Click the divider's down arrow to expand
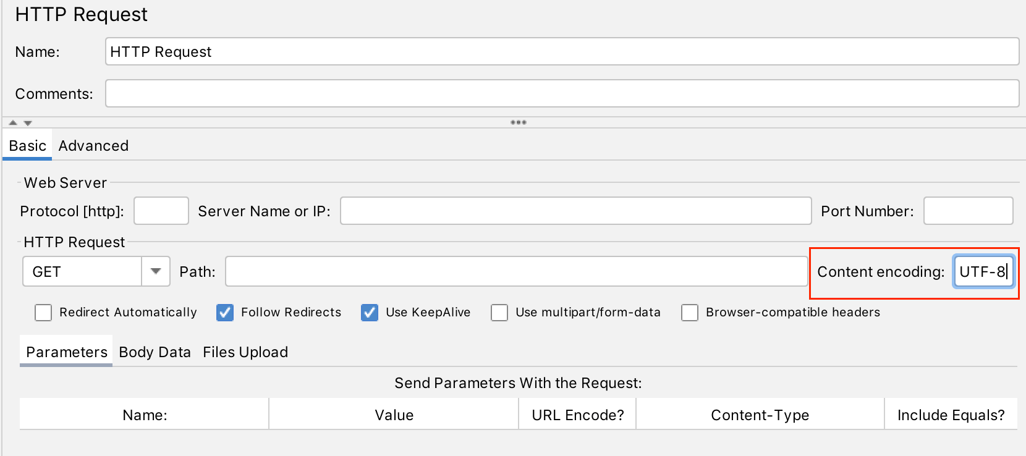This screenshot has width=1026, height=456. [x=28, y=123]
